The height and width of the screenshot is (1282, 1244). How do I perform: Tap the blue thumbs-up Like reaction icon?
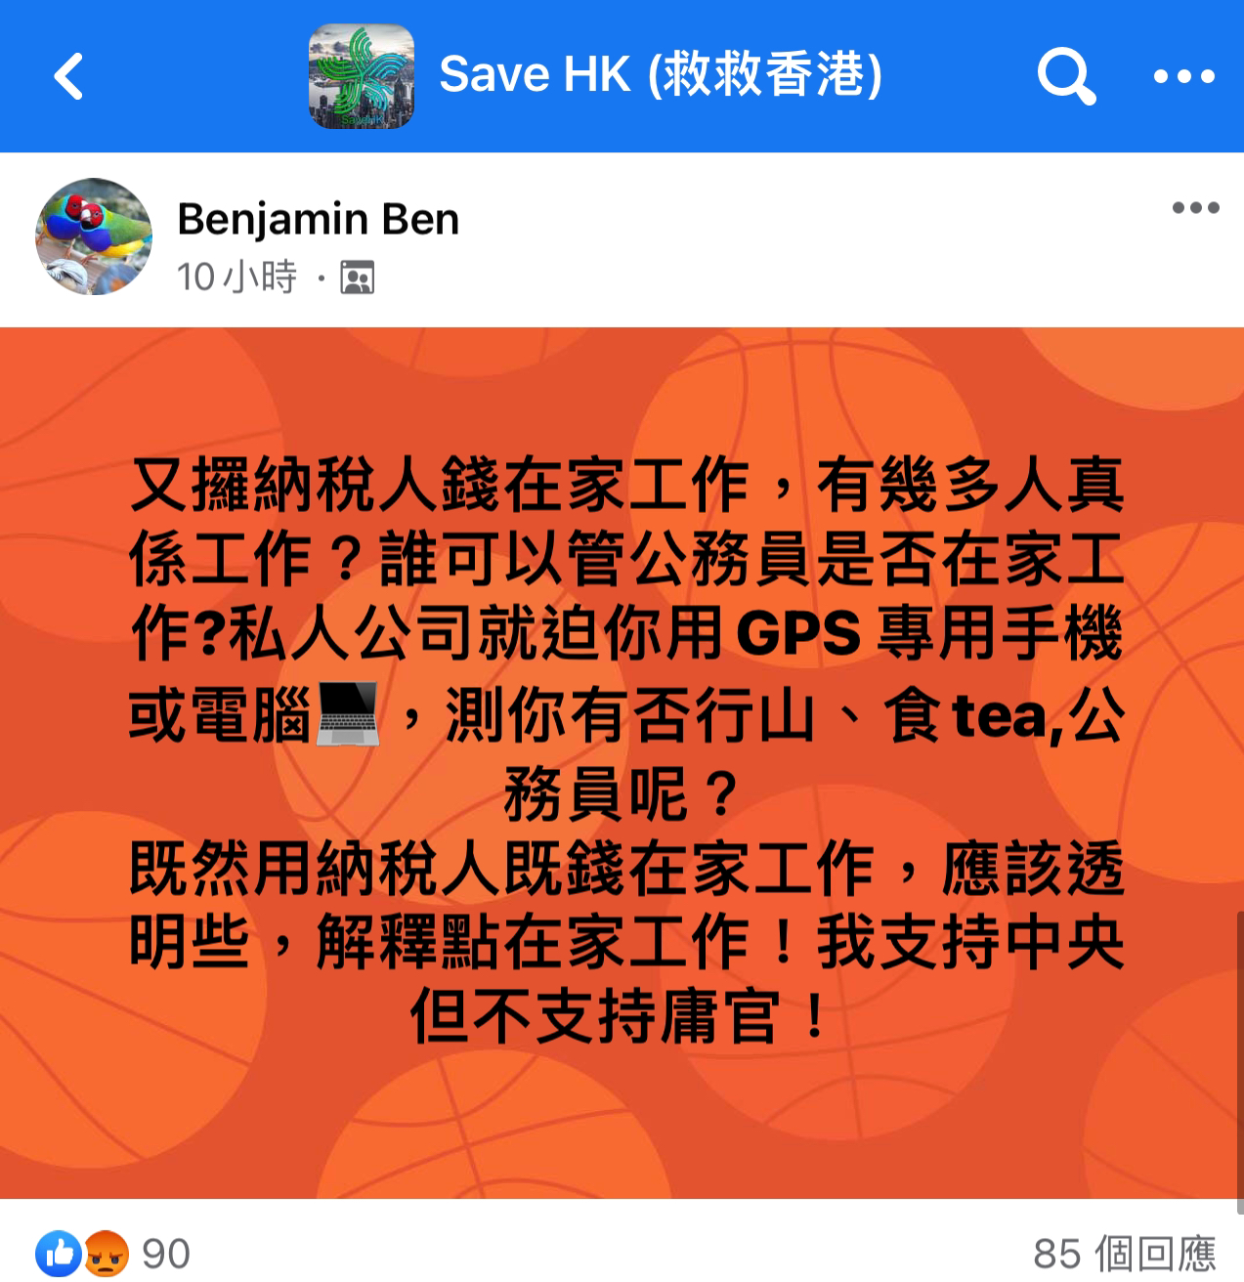60,1254
